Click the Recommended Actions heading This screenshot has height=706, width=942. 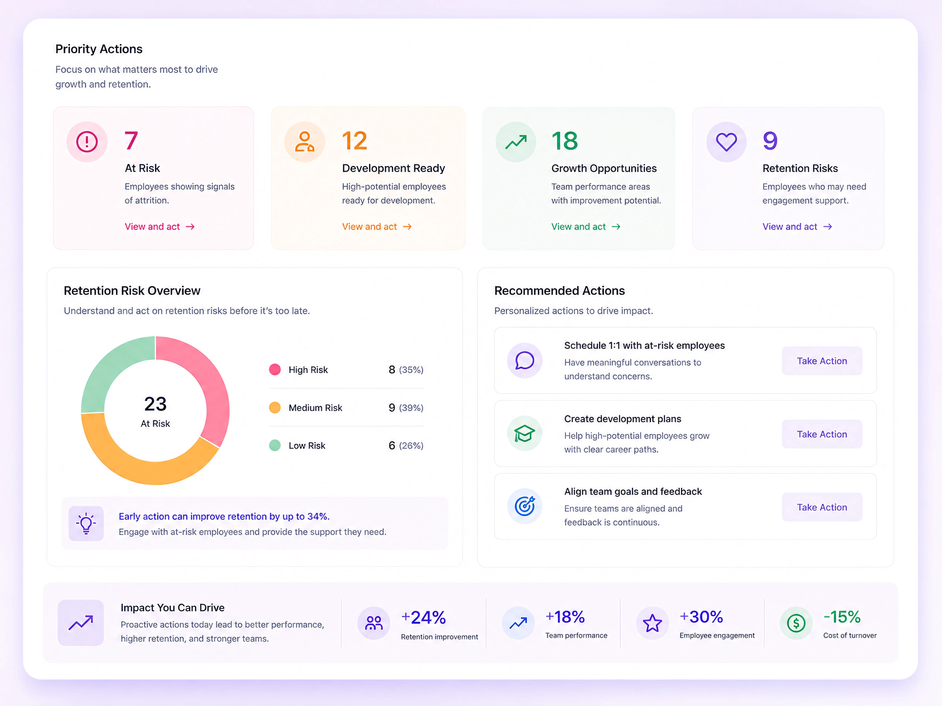[559, 291]
